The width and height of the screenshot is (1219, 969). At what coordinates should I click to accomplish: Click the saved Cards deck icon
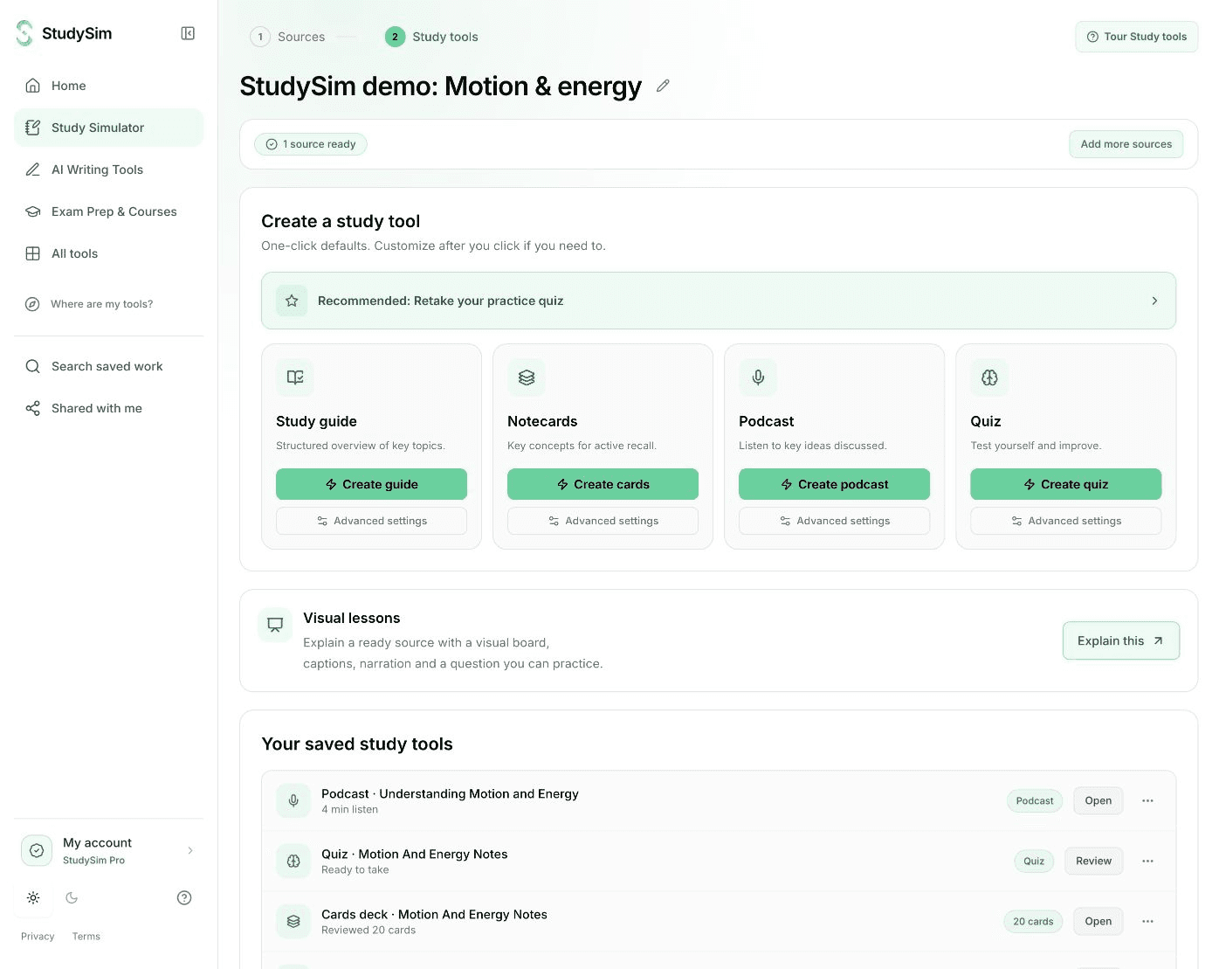click(293, 921)
